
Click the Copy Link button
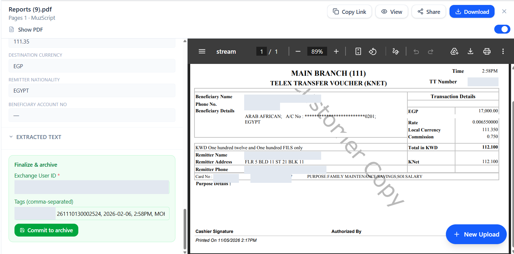pyautogui.click(x=349, y=12)
